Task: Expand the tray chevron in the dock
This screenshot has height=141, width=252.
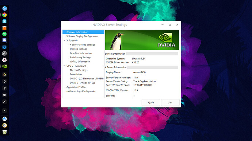Action: (4, 111)
